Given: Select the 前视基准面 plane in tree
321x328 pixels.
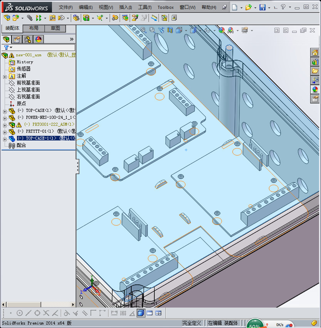Looking at the screenshot, I should 28,83.
